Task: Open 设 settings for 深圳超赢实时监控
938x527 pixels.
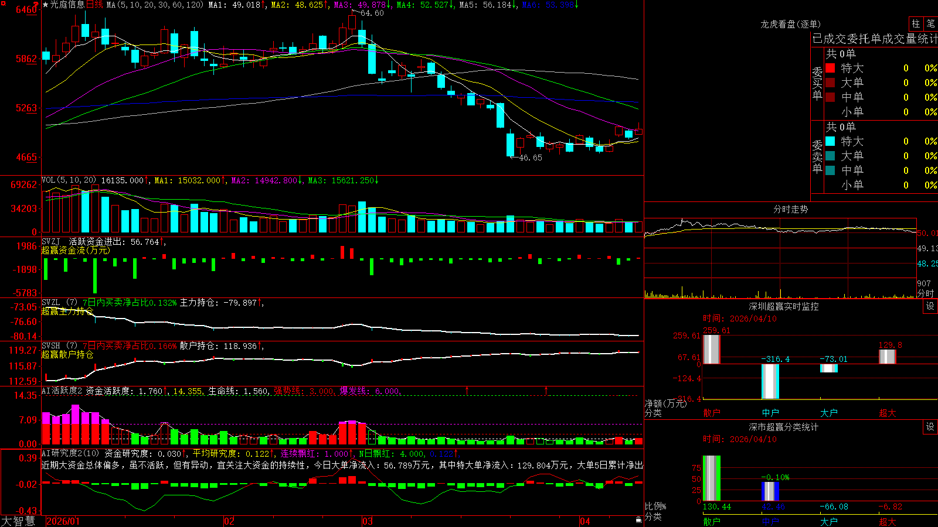Action: click(x=930, y=306)
